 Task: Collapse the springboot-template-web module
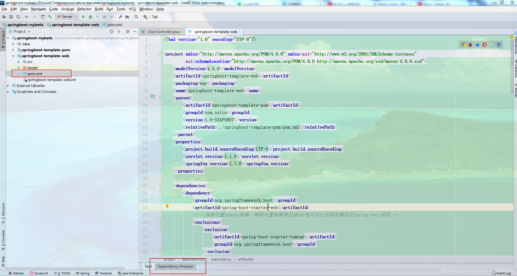click(x=13, y=56)
